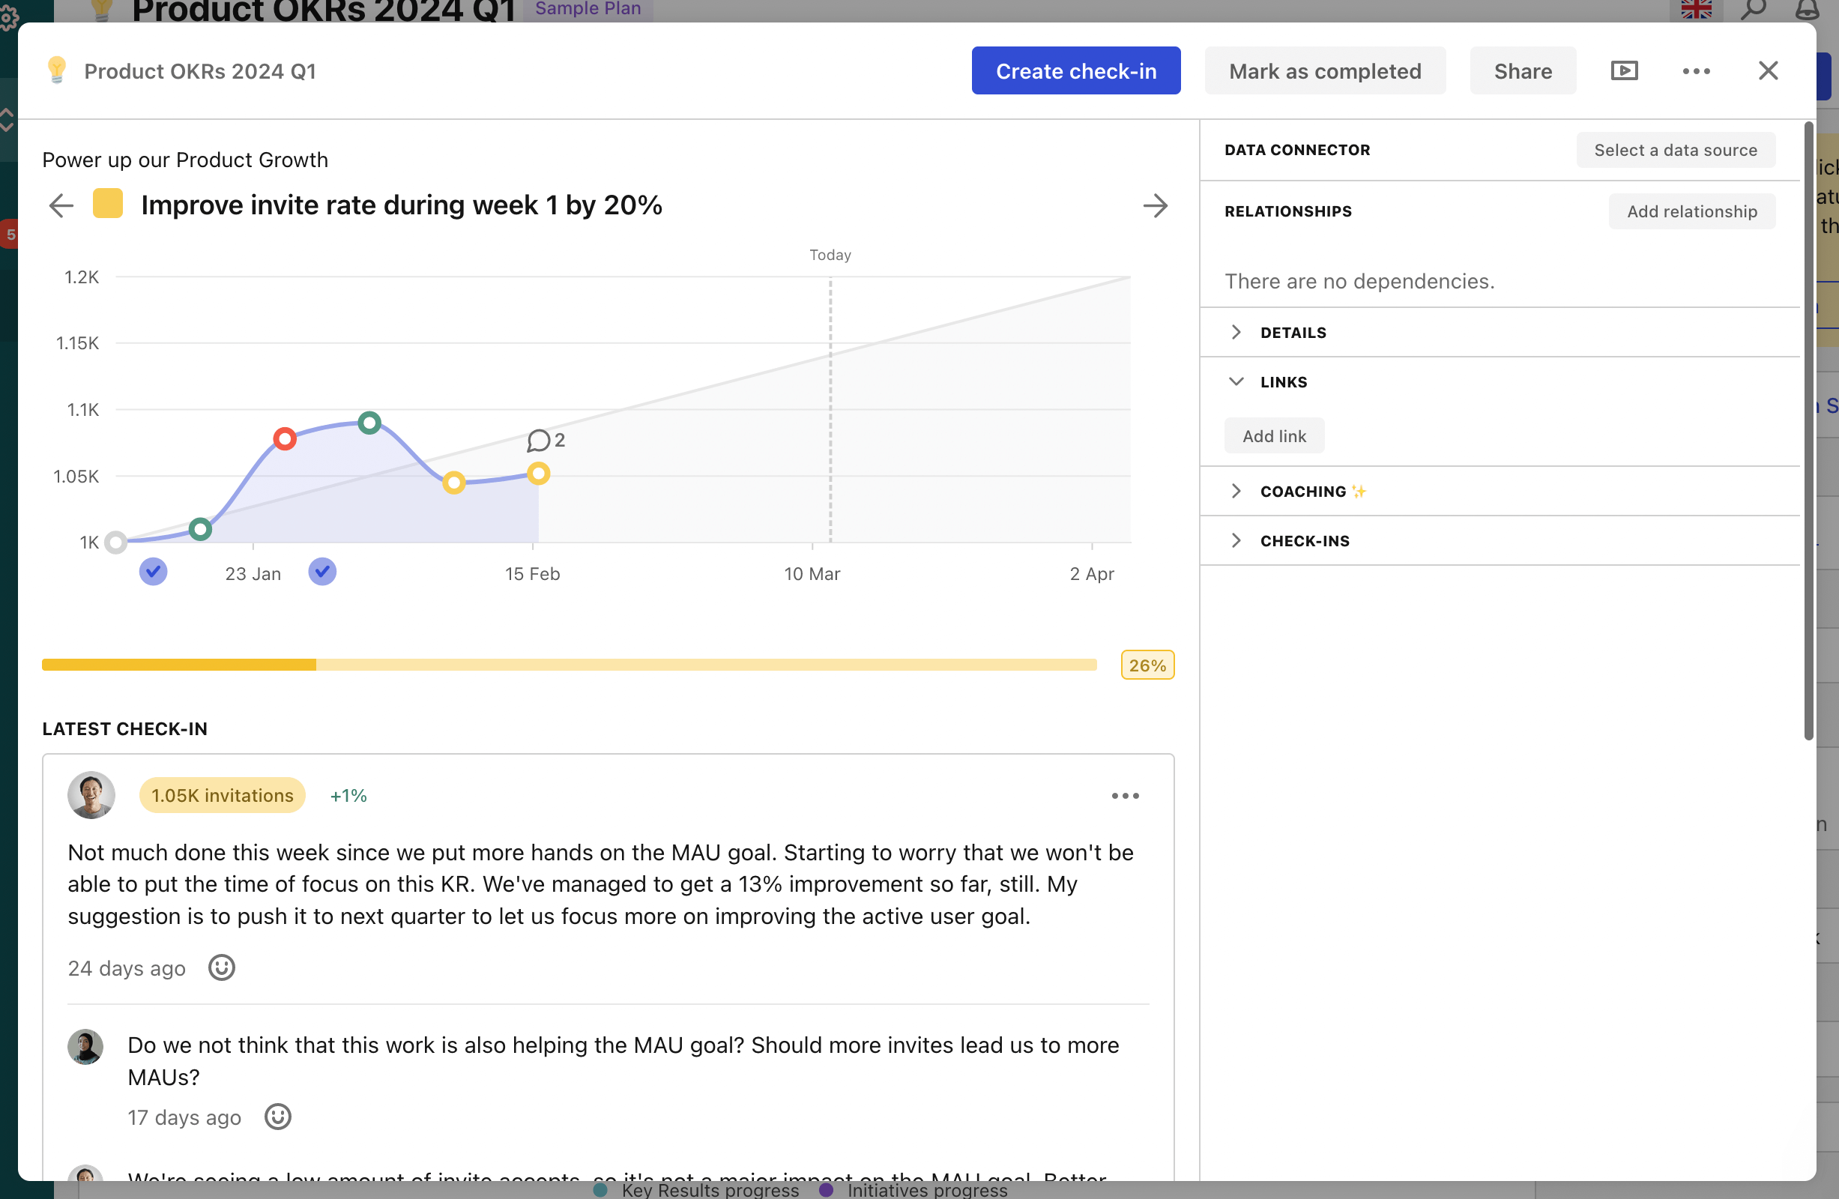This screenshot has width=1839, height=1199.
Task: Add a smiley reaction to the MAU goal comment
Action: [x=277, y=1117]
